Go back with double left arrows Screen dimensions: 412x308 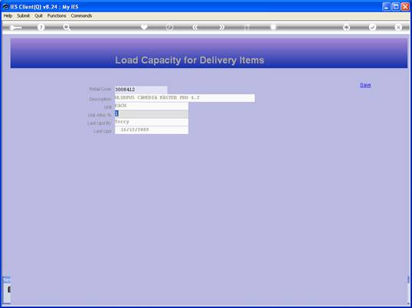(x=195, y=27)
